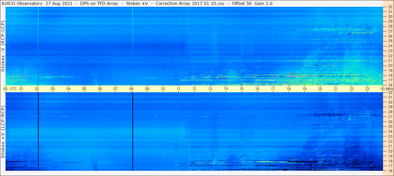Select the 22 UTC hour marker on time axis
The width and height of the screenshot is (394, 176).
(352, 89)
